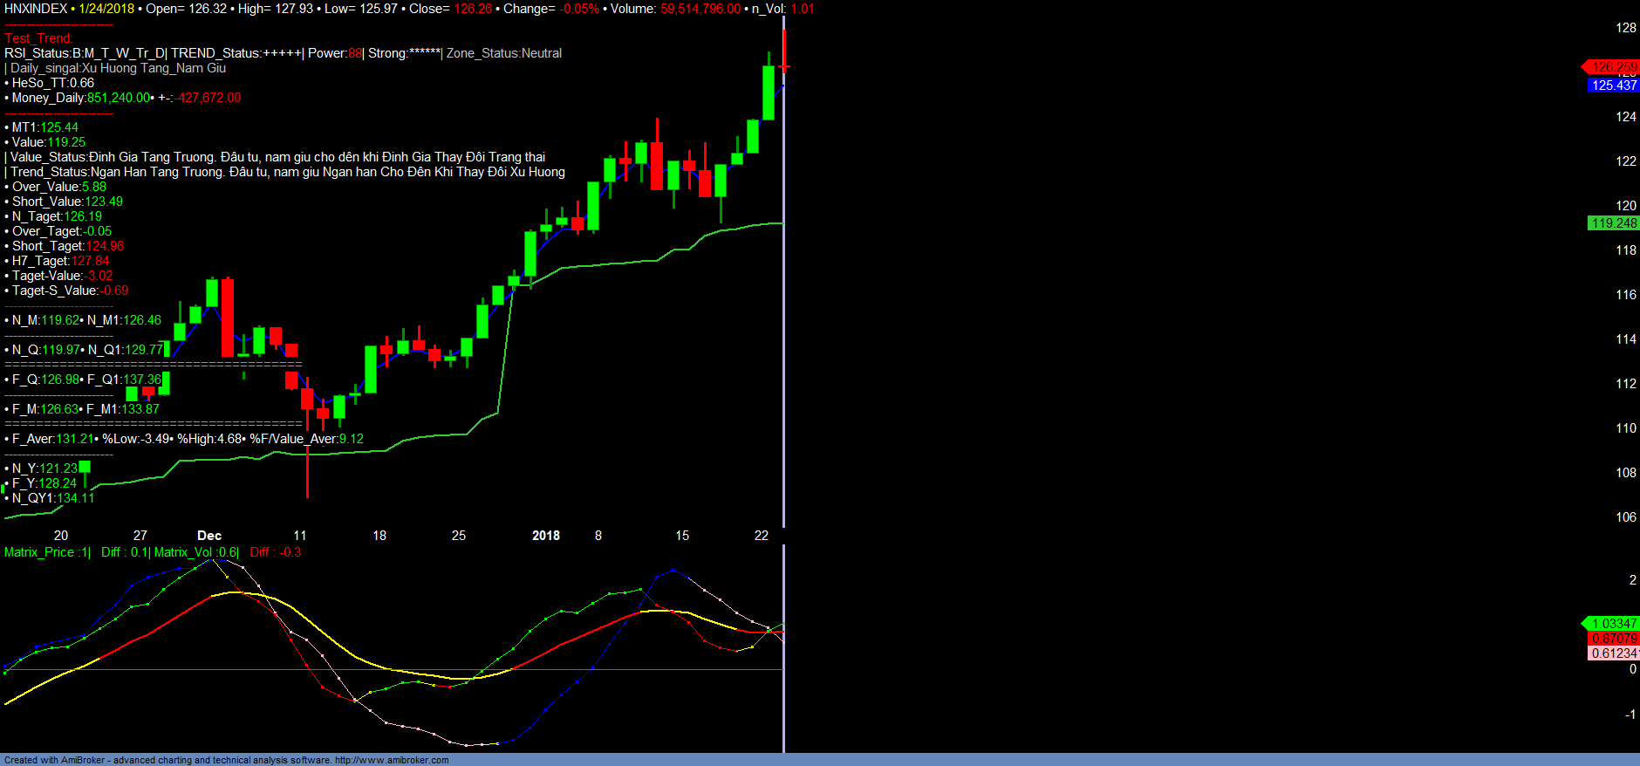Click the H7_Taget value 127.84
The image size is (1640, 766).
point(91,261)
